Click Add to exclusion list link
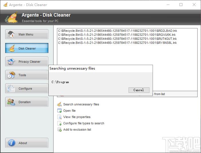201x153 pixels. tap(77, 130)
